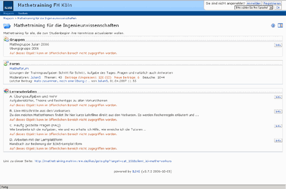Click Magazin in the breadcrumb
Image resolution: width=286 pixels, height=189 pixels.
[x=8, y=18]
